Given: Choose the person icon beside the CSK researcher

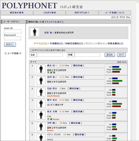Looking at the screenshot, I should tap(41, 115).
